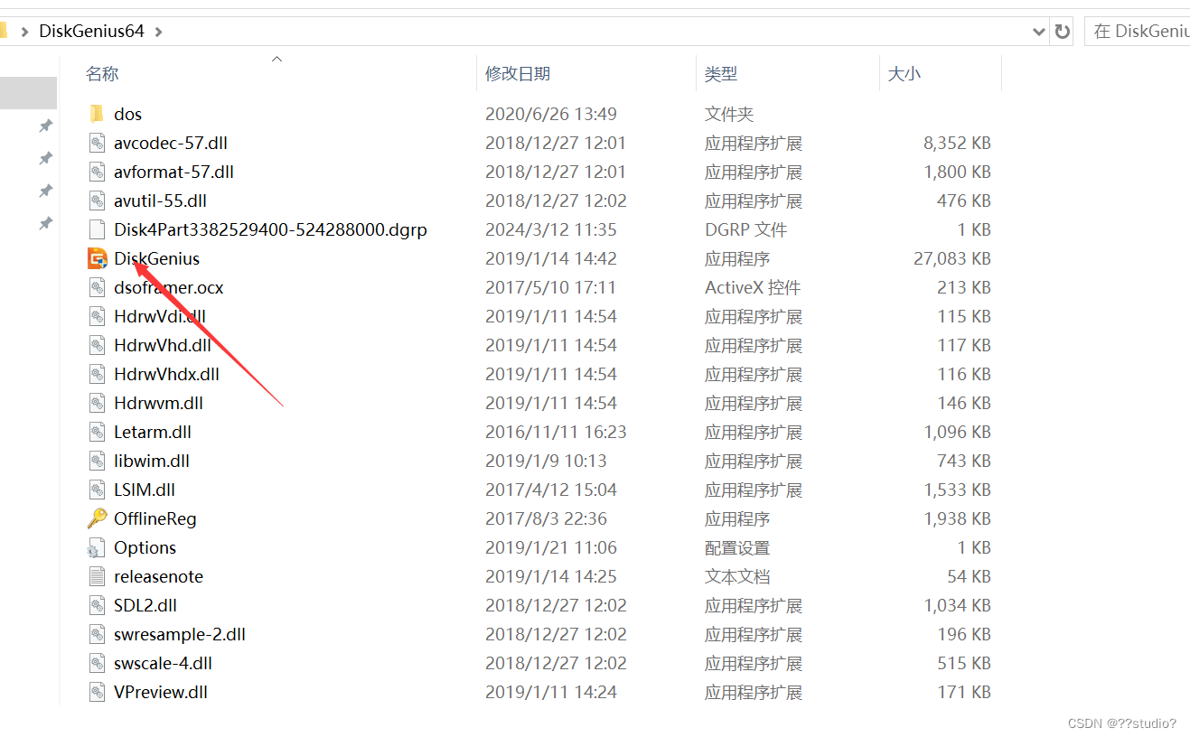Click the date 2019/1/21 11:06
The image size is (1190, 737).
click(x=550, y=547)
